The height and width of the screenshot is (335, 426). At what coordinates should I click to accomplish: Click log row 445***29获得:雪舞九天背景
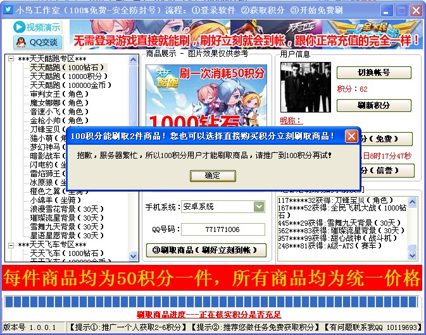[x=339, y=223]
